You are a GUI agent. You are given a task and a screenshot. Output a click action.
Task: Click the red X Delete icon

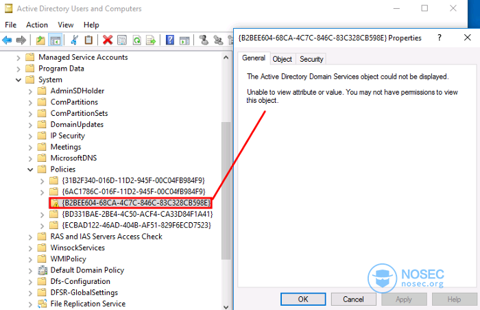108,40
